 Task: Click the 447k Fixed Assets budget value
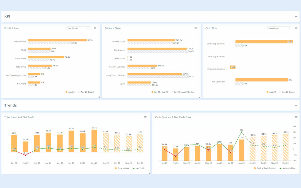(x=191, y=52)
